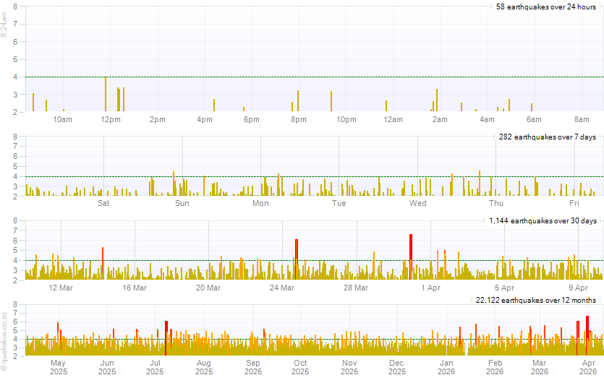604x383 pixels.
Task: Select the "Jan 2026" month label
Action: (446, 367)
